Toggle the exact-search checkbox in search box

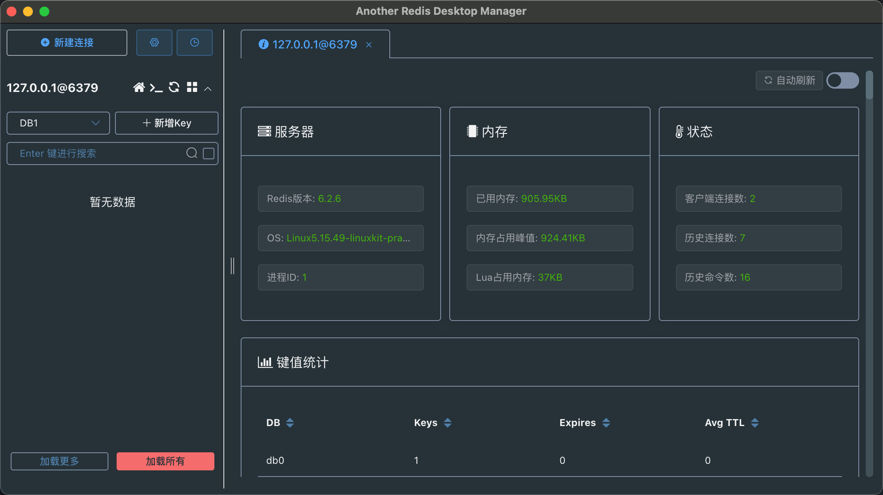pyautogui.click(x=209, y=154)
